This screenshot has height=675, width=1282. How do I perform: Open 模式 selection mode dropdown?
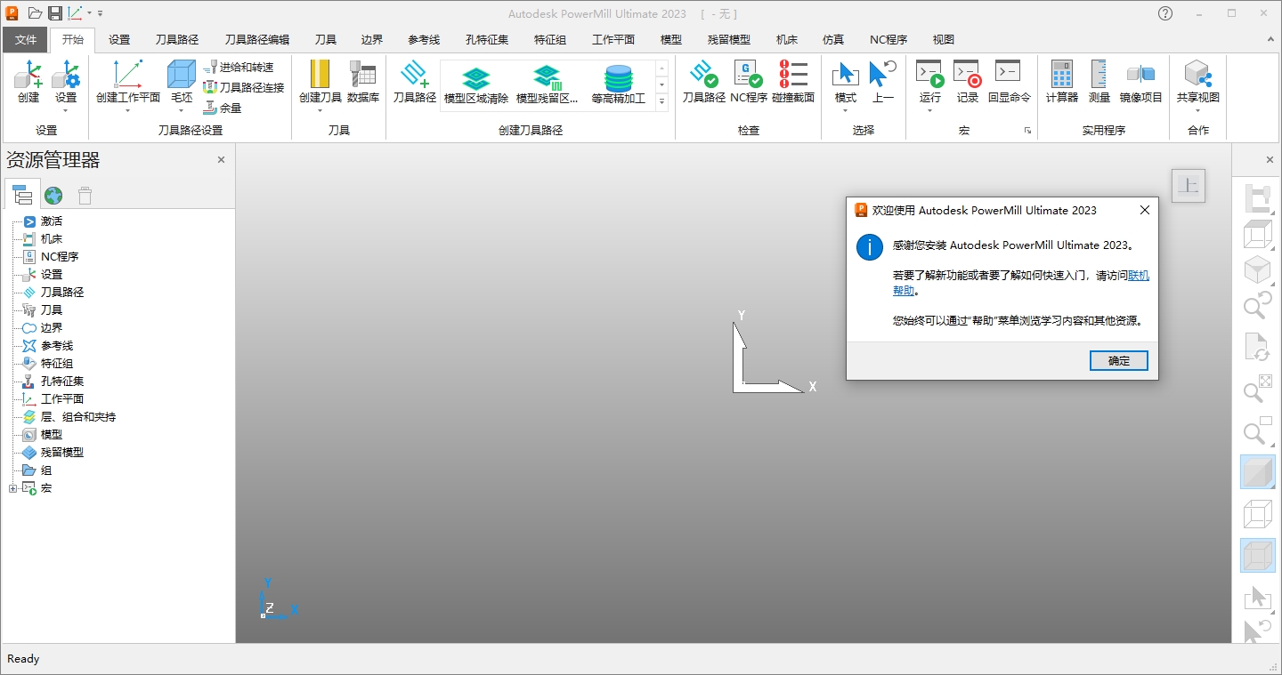point(846,111)
